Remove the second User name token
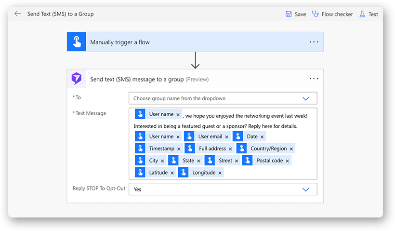This screenshot has height=231, width=395. (x=178, y=136)
